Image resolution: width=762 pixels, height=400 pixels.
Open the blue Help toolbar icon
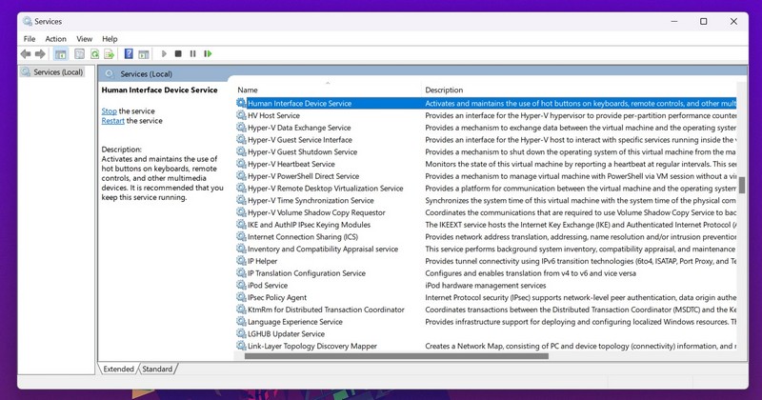click(x=130, y=54)
